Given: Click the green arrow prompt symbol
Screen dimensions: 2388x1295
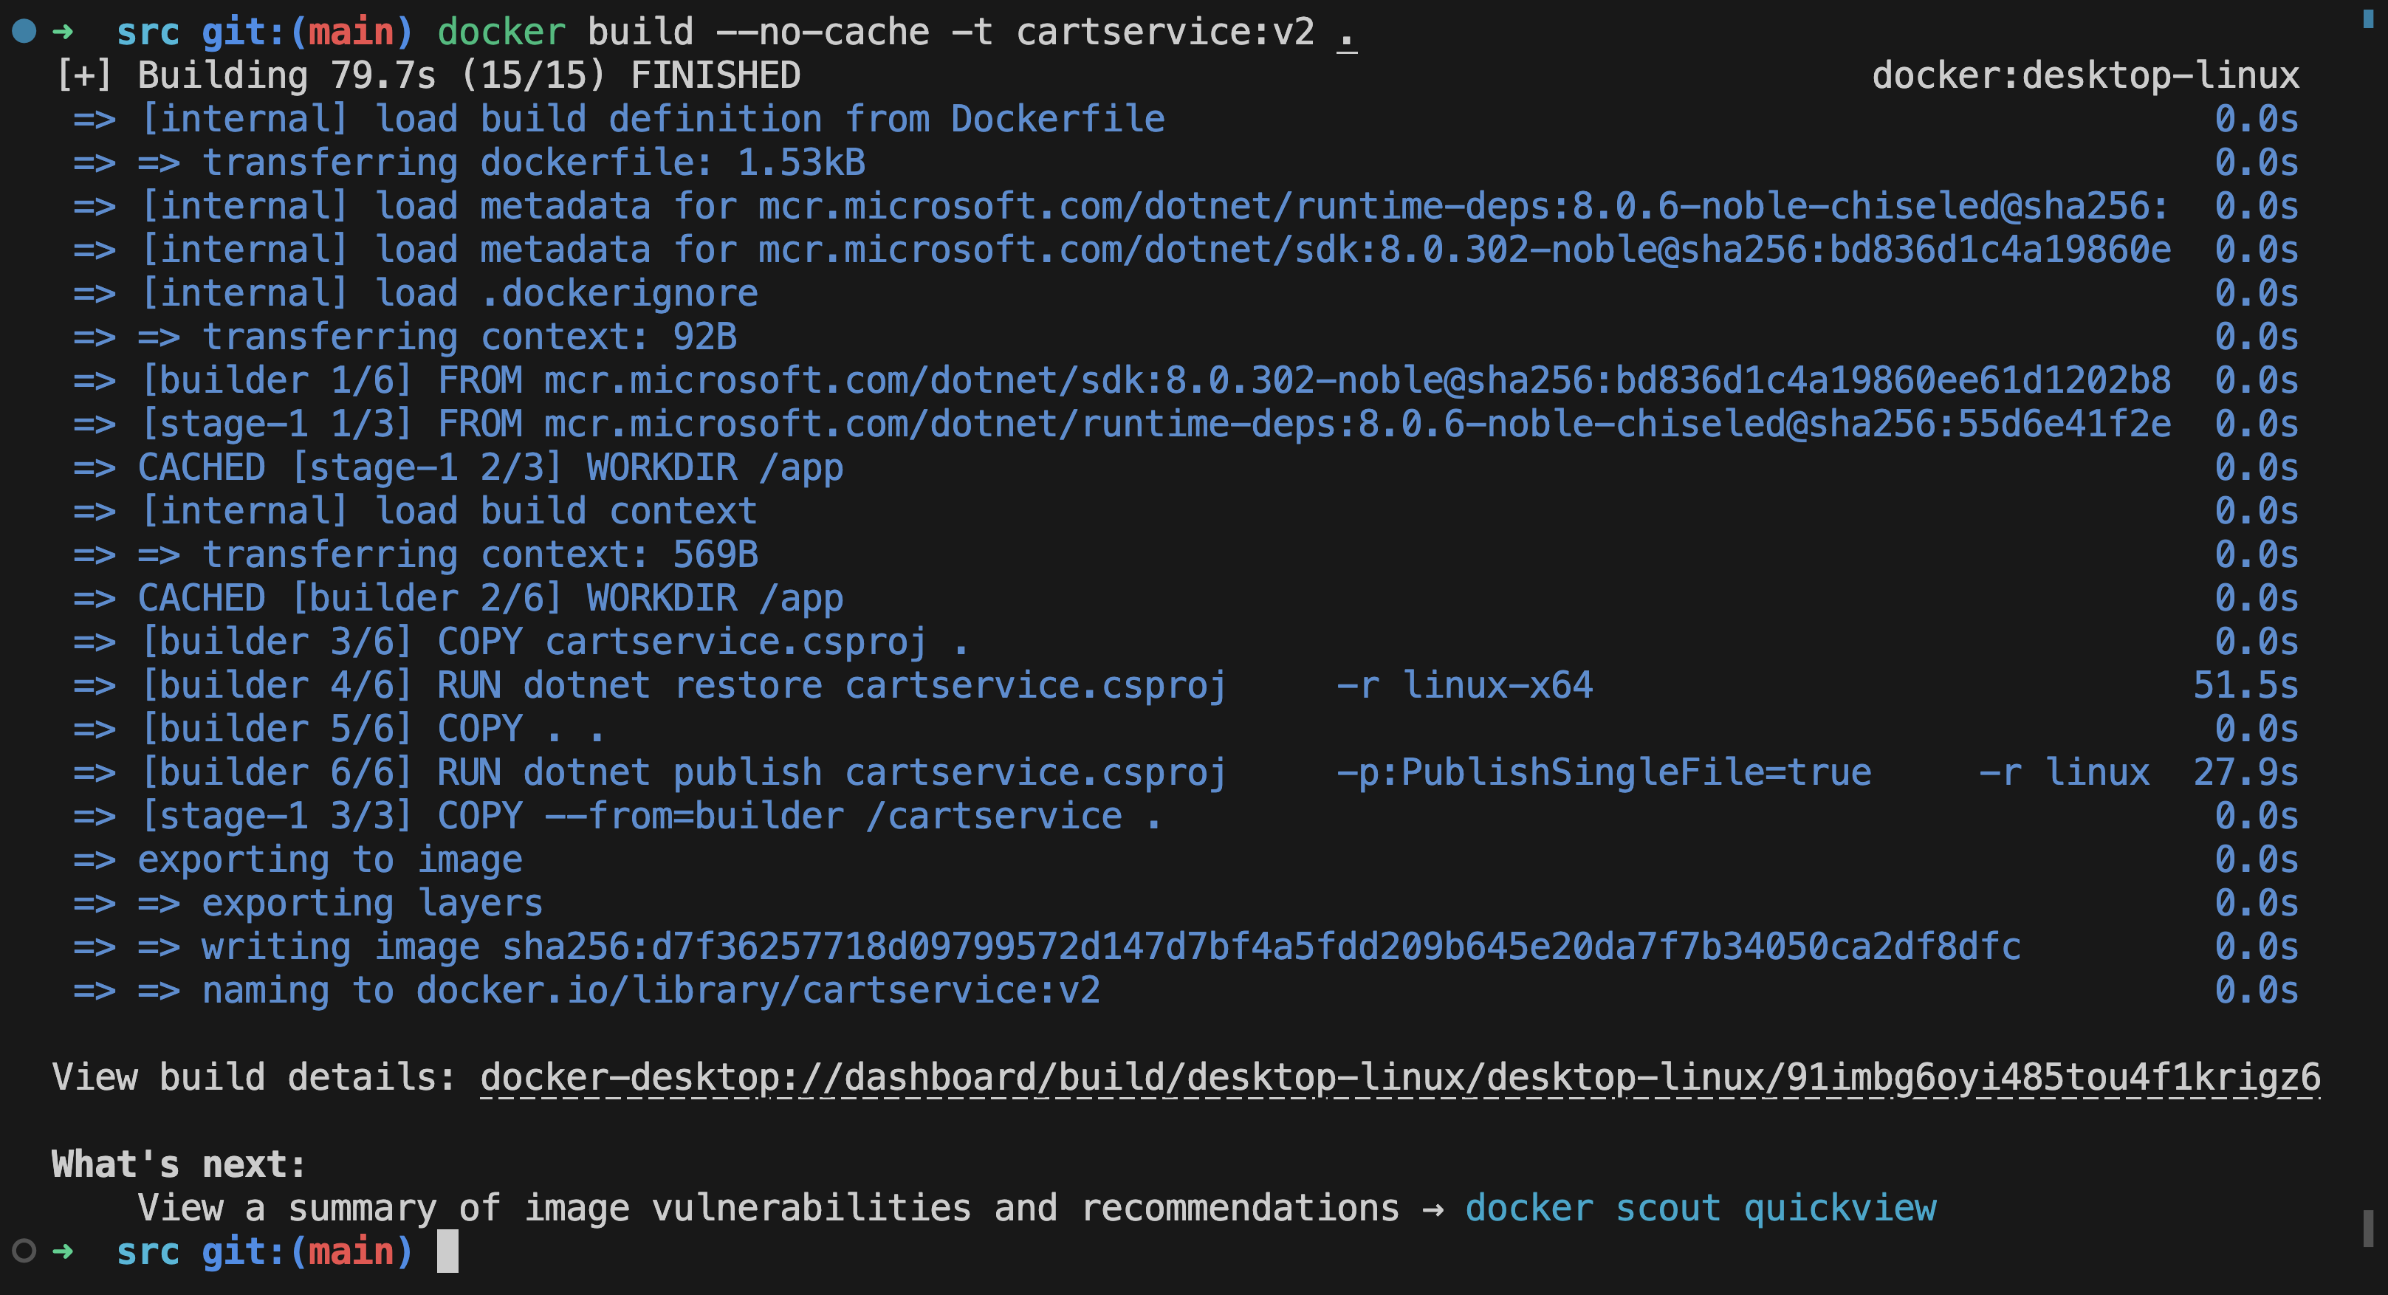Looking at the screenshot, I should click(x=61, y=30).
